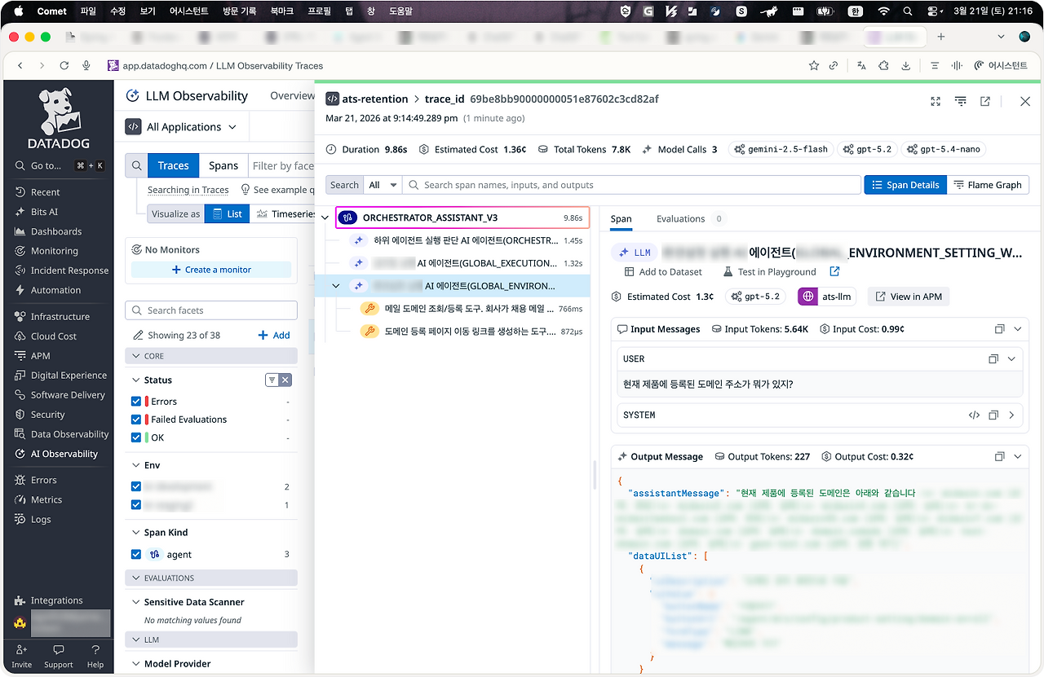
Task: Go to Dashboards in the sidebar
Action: (56, 231)
